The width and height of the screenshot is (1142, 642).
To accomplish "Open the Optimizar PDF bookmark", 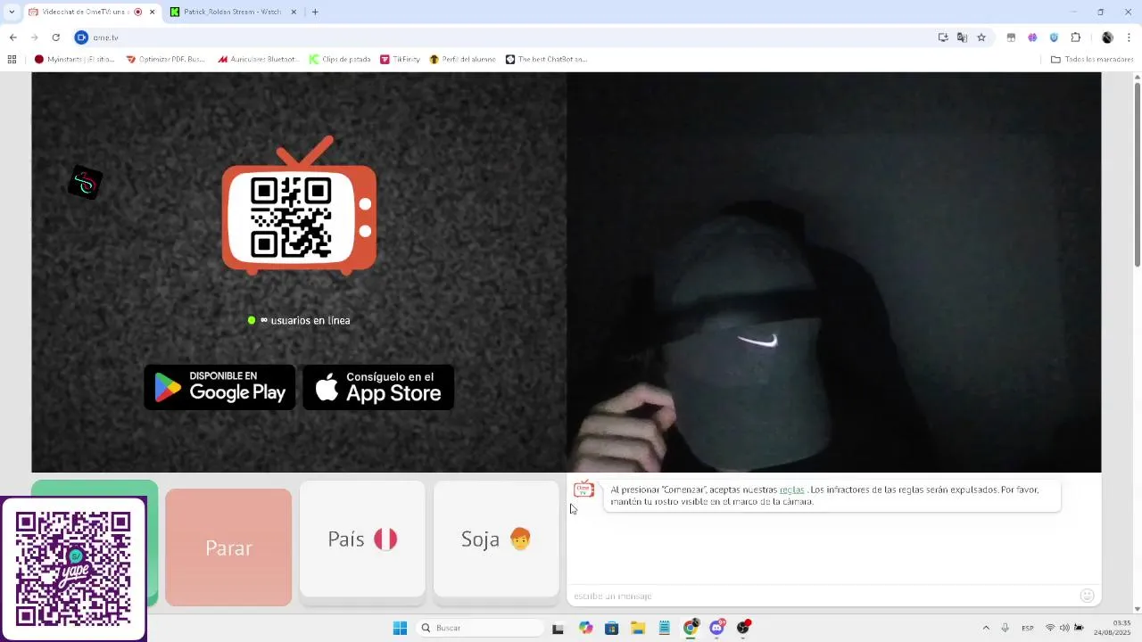I will (166, 60).
